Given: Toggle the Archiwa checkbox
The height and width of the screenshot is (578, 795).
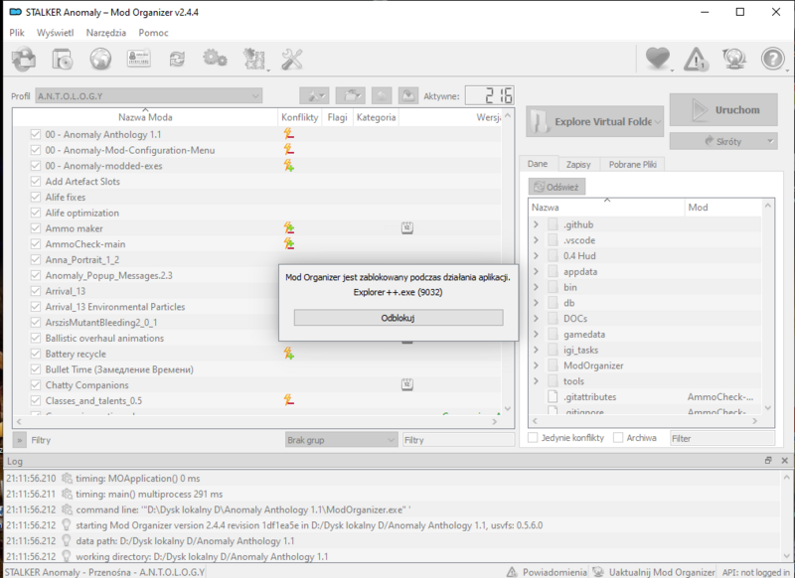Looking at the screenshot, I should coord(619,438).
